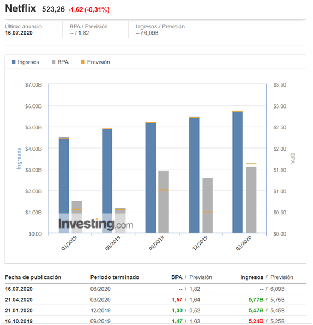
Task: Click the 06/2019 x-axis label
Action: pos(113,243)
